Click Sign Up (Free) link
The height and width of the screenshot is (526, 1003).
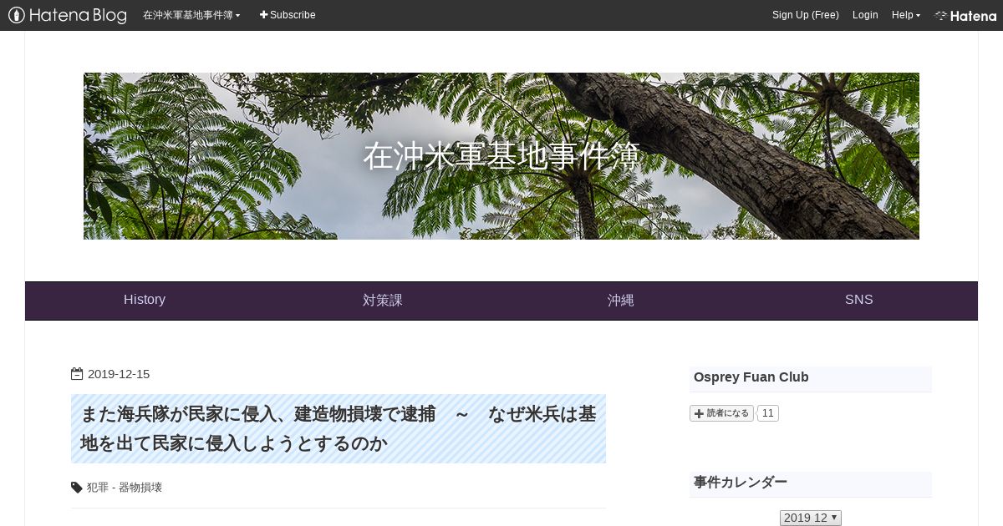805,15
